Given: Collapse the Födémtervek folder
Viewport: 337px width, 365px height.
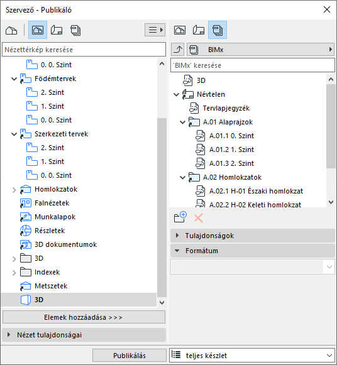Looking at the screenshot, I should coord(14,79).
